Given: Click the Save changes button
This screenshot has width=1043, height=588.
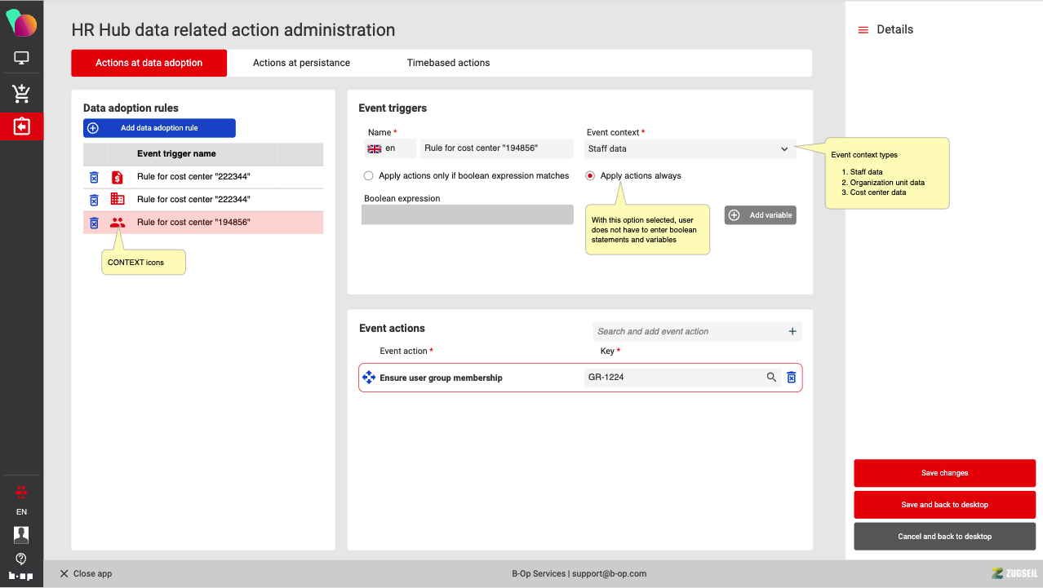Looking at the screenshot, I should click(944, 473).
